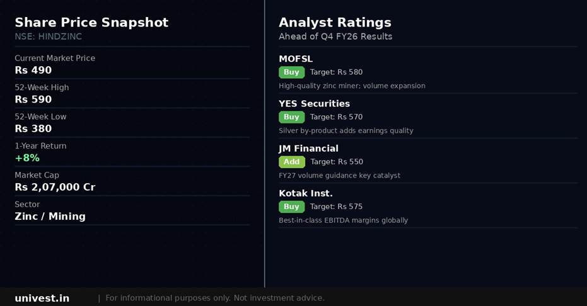Open the univest.in link in footer
Image resolution: width=587 pixels, height=306 pixels.
pyautogui.click(x=42, y=298)
